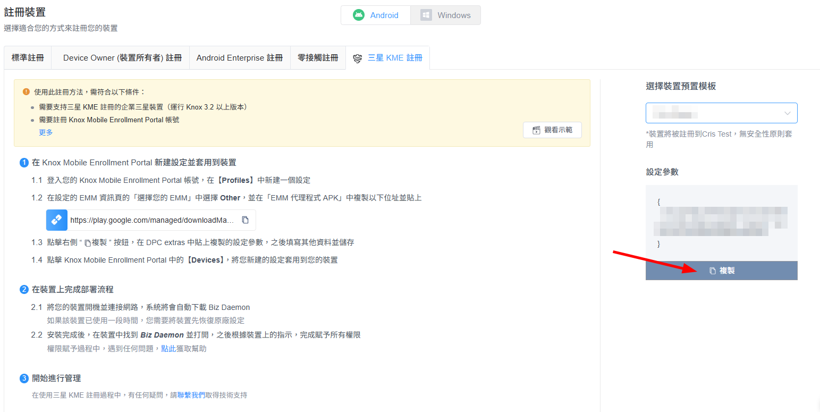Click the 選擇適合您的方式來註冊您的裝置 subtitle
The height and width of the screenshot is (412, 820).
point(61,28)
